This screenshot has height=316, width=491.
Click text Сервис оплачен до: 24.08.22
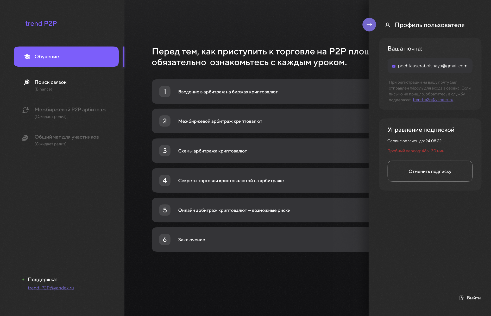tap(414, 141)
